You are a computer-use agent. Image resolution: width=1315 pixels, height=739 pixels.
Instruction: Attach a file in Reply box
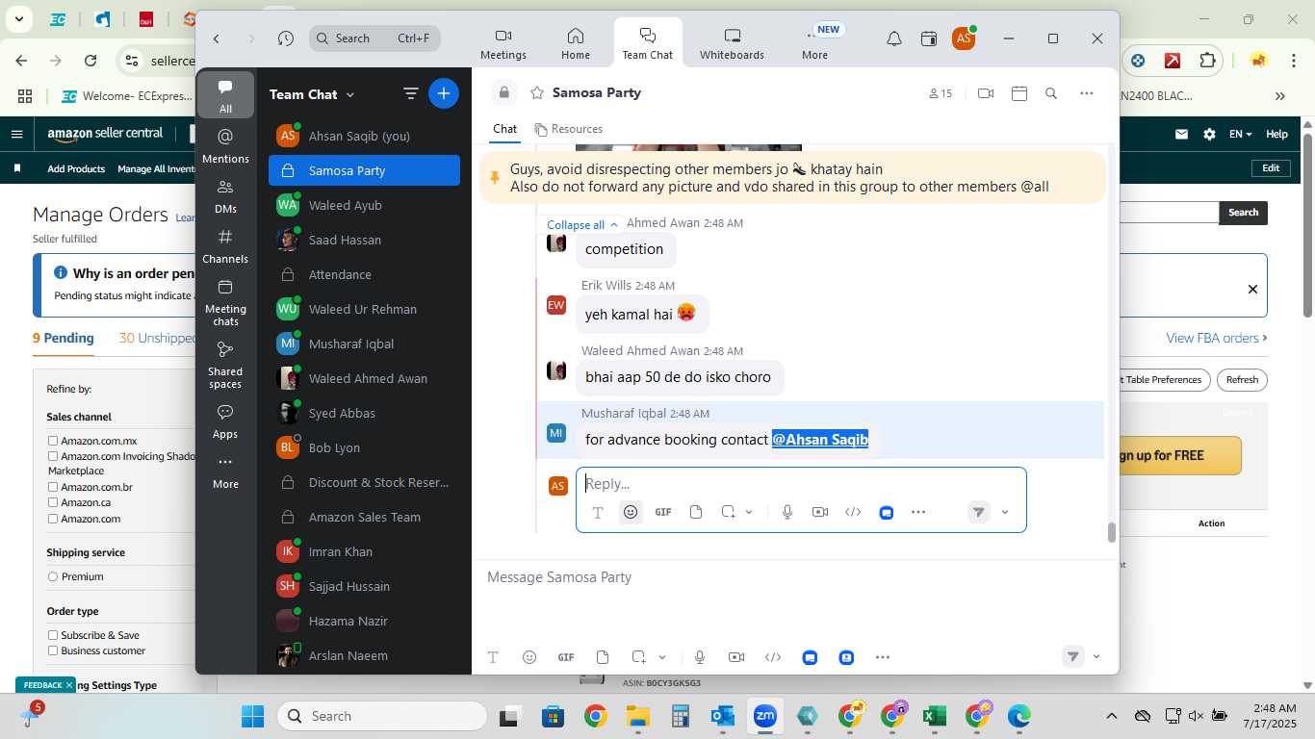click(x=696, y=512)
